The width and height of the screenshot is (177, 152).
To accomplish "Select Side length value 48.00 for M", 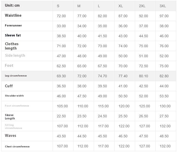I will tap(82, 56).
